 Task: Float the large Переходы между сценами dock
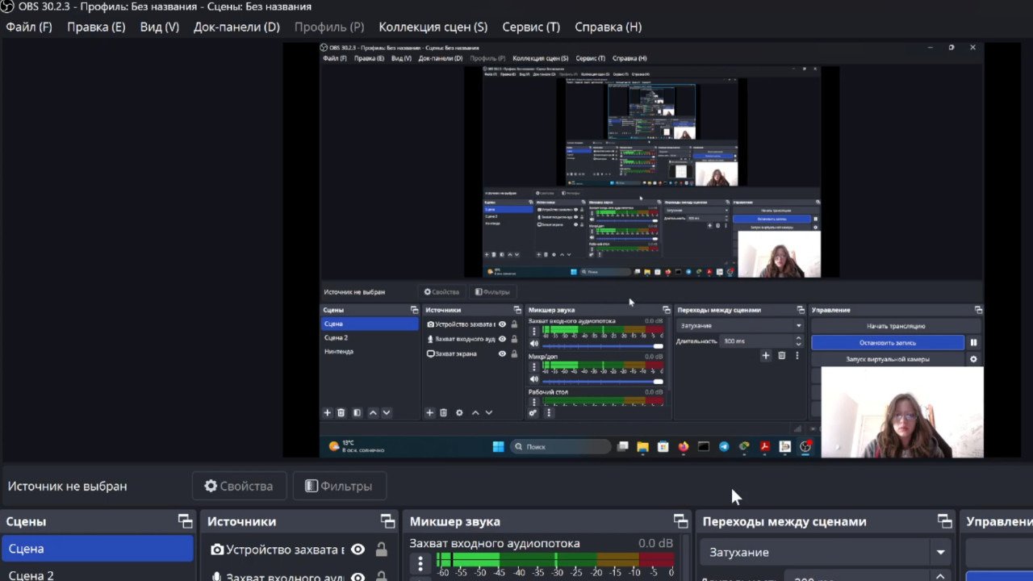click(945, 521)
